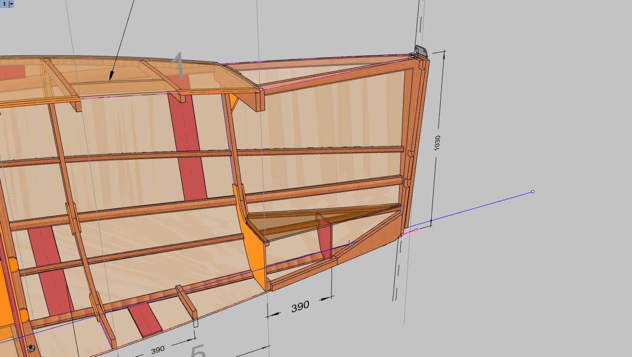Pick the white control point ending the blue line
Screen dimensions: 632x357
(533, 192)
